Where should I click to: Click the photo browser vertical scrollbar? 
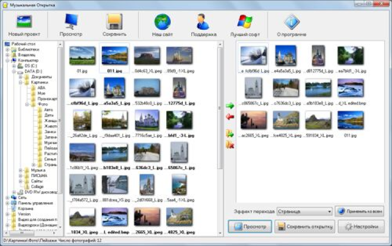(220, 108)
